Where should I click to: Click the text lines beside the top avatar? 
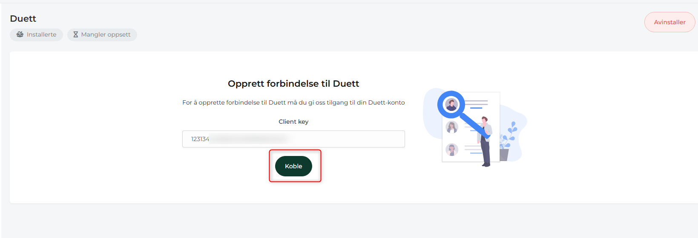[x=476, y=104]
